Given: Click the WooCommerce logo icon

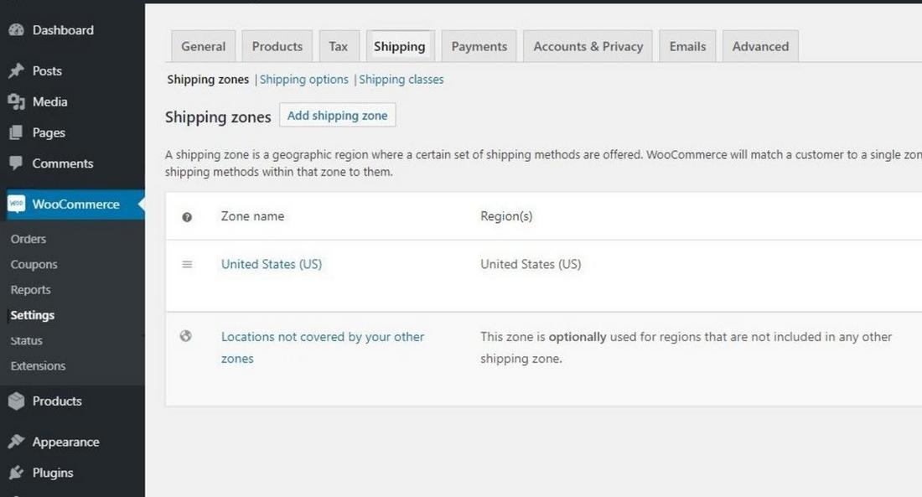Looking at the screenshot, I should tap(17, 204).
